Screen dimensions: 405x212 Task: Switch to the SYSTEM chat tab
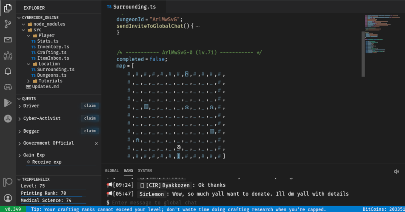pyautogui.click(x=145, y=171)
